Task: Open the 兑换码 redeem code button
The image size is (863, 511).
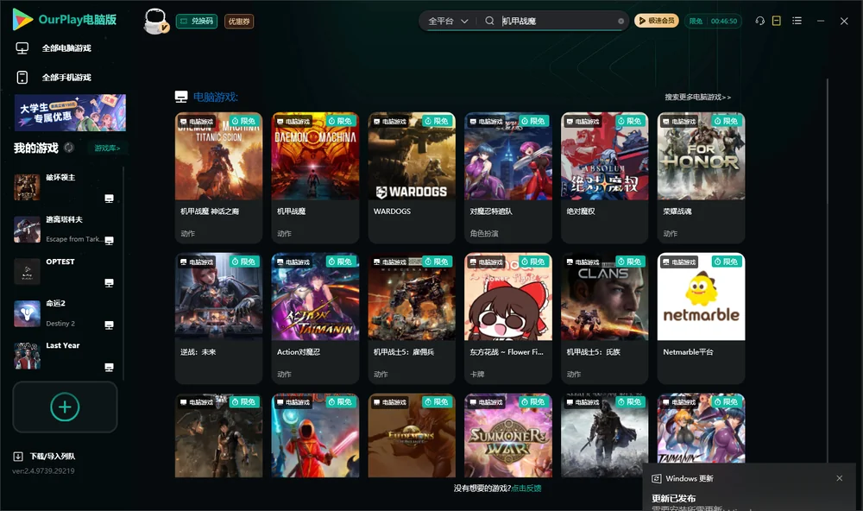Action: click(197, 21)
